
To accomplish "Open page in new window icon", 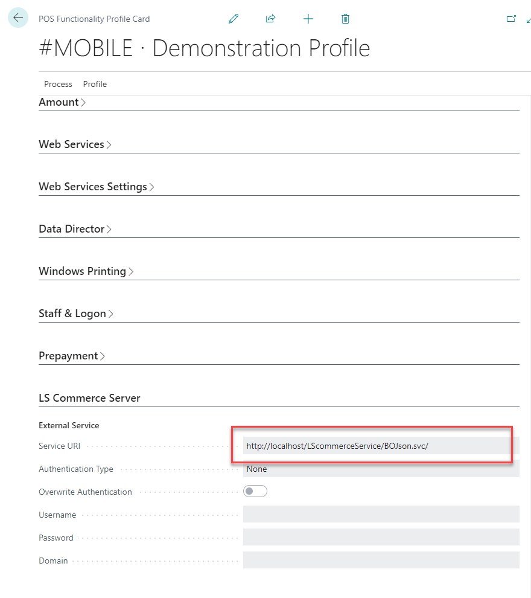I will coord(511,19).
